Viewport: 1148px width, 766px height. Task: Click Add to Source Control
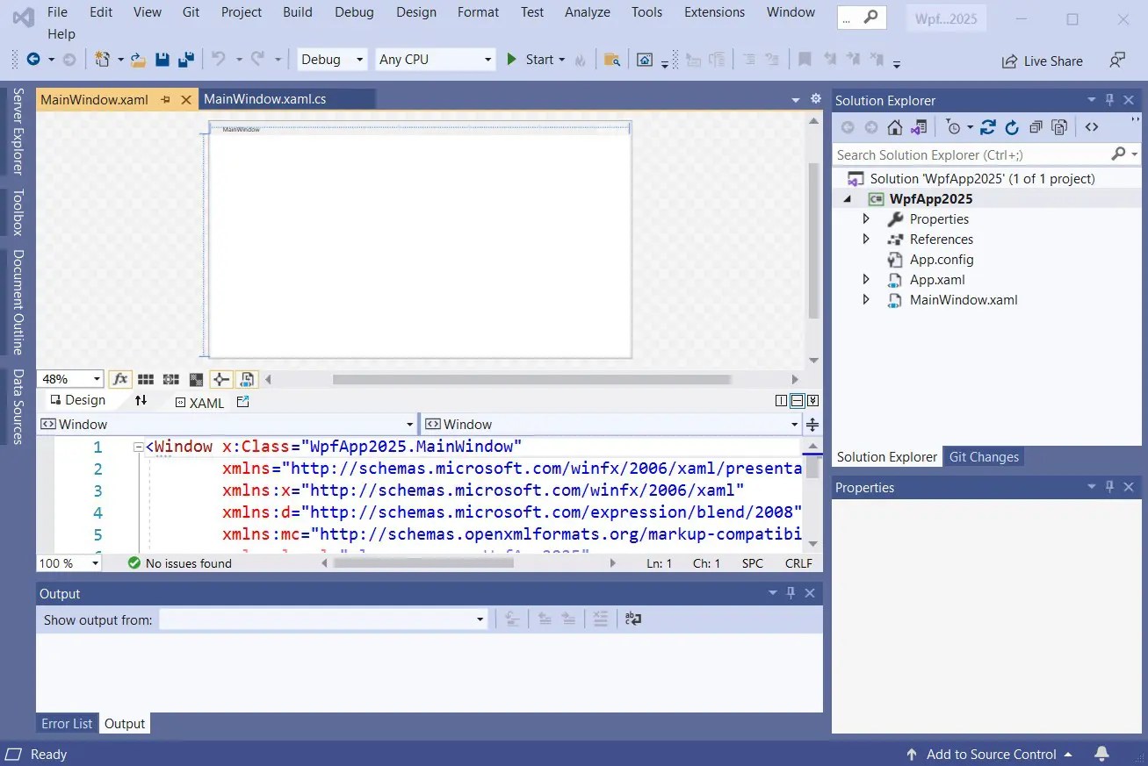[x=989, y=755]
